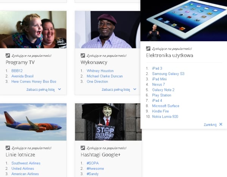Screen dimensions: 227x177
Task: Close expanded list with X icon
Action: (221, 124)
